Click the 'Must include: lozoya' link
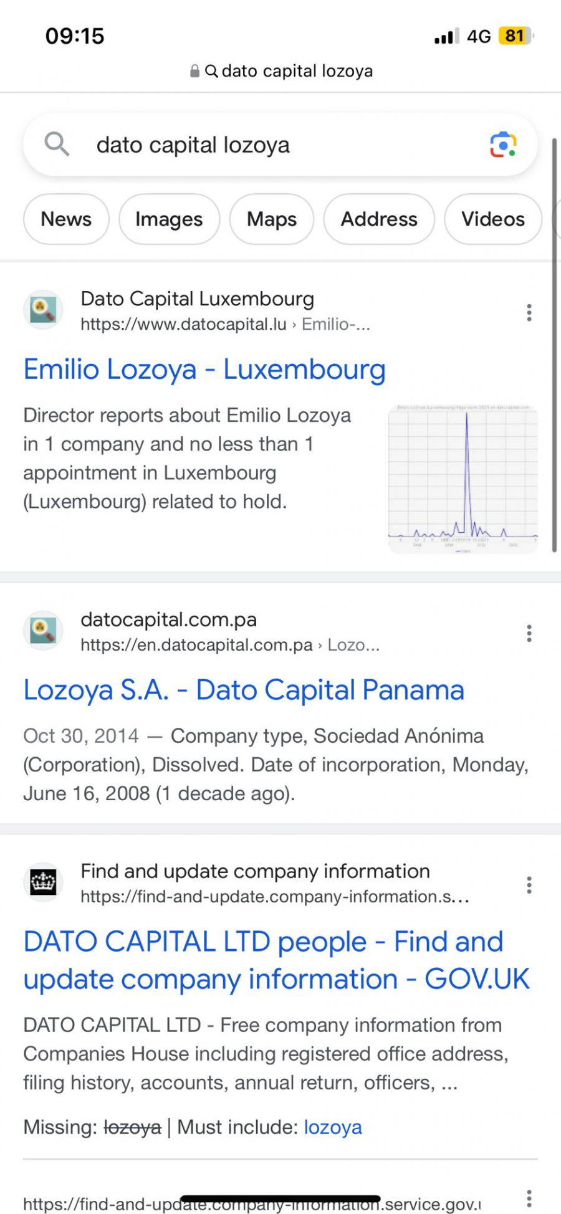Viewport: 561px width, 1214px height. click(333, 1127)
